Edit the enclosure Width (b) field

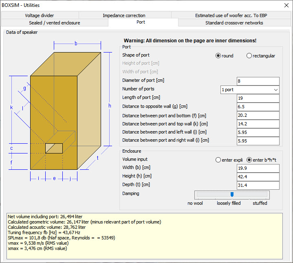pyautogui.click(x=258, y=169)
